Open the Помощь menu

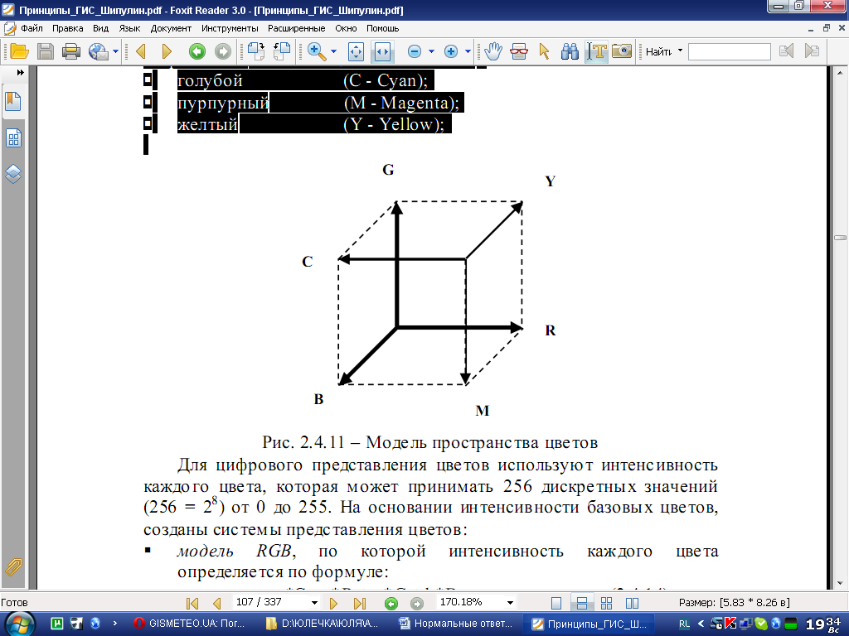[383, 28]
